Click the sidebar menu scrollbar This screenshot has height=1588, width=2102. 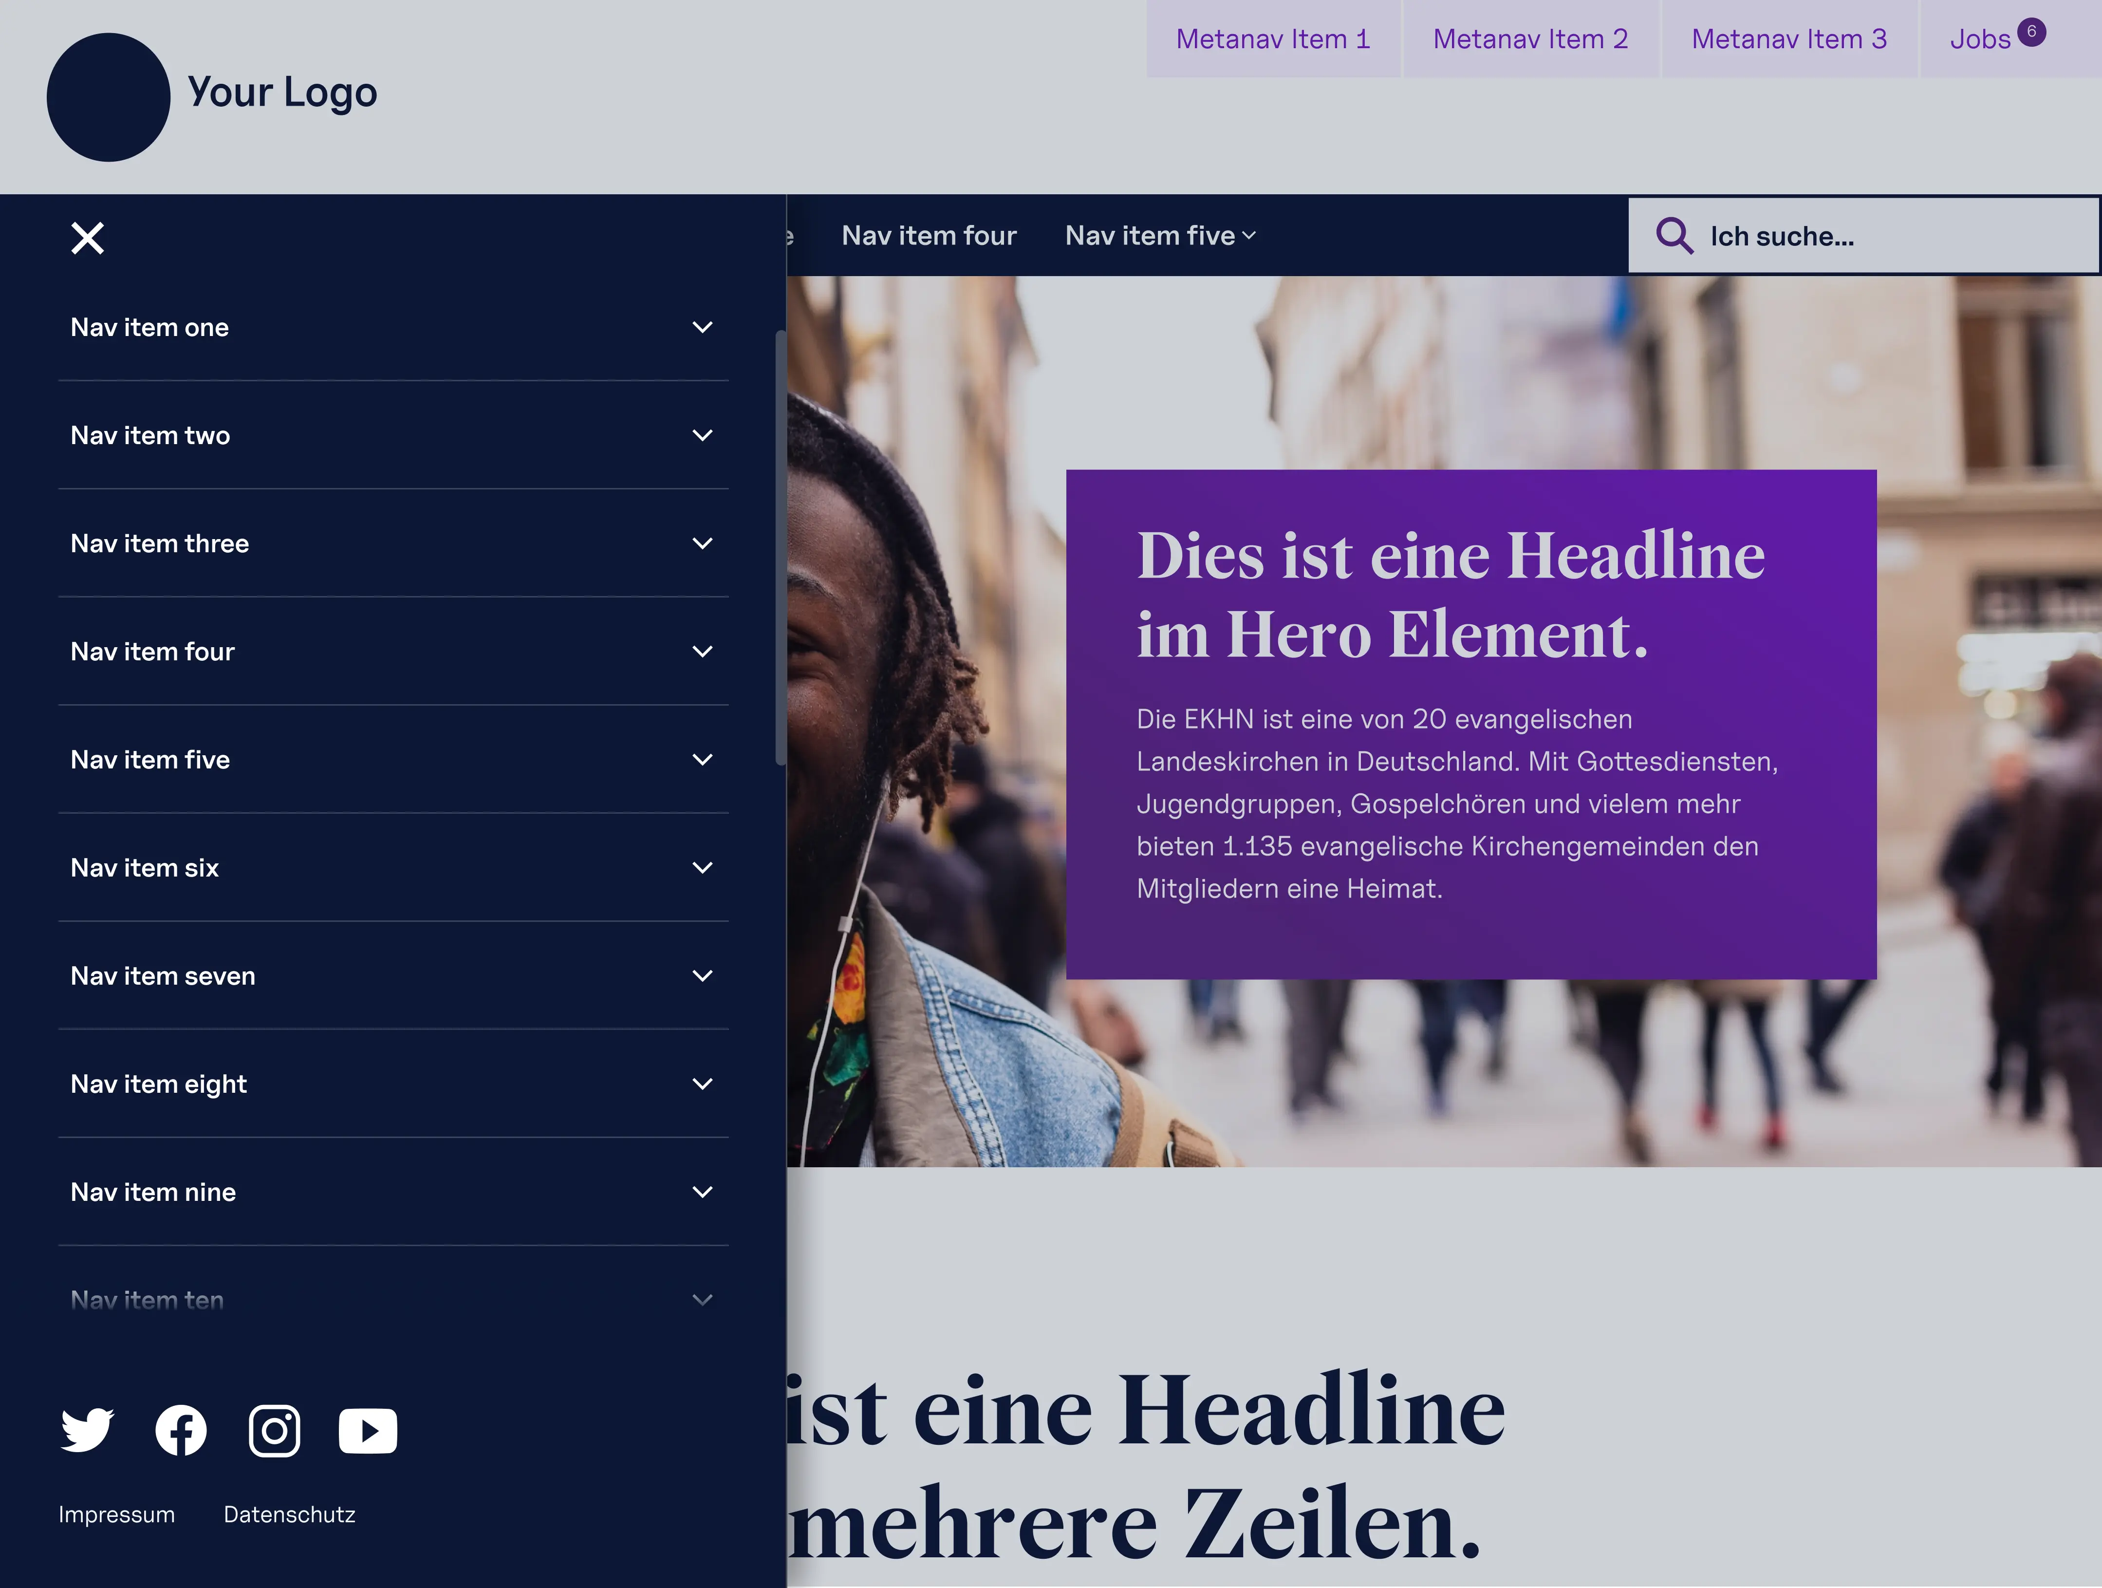coord(780,547)
